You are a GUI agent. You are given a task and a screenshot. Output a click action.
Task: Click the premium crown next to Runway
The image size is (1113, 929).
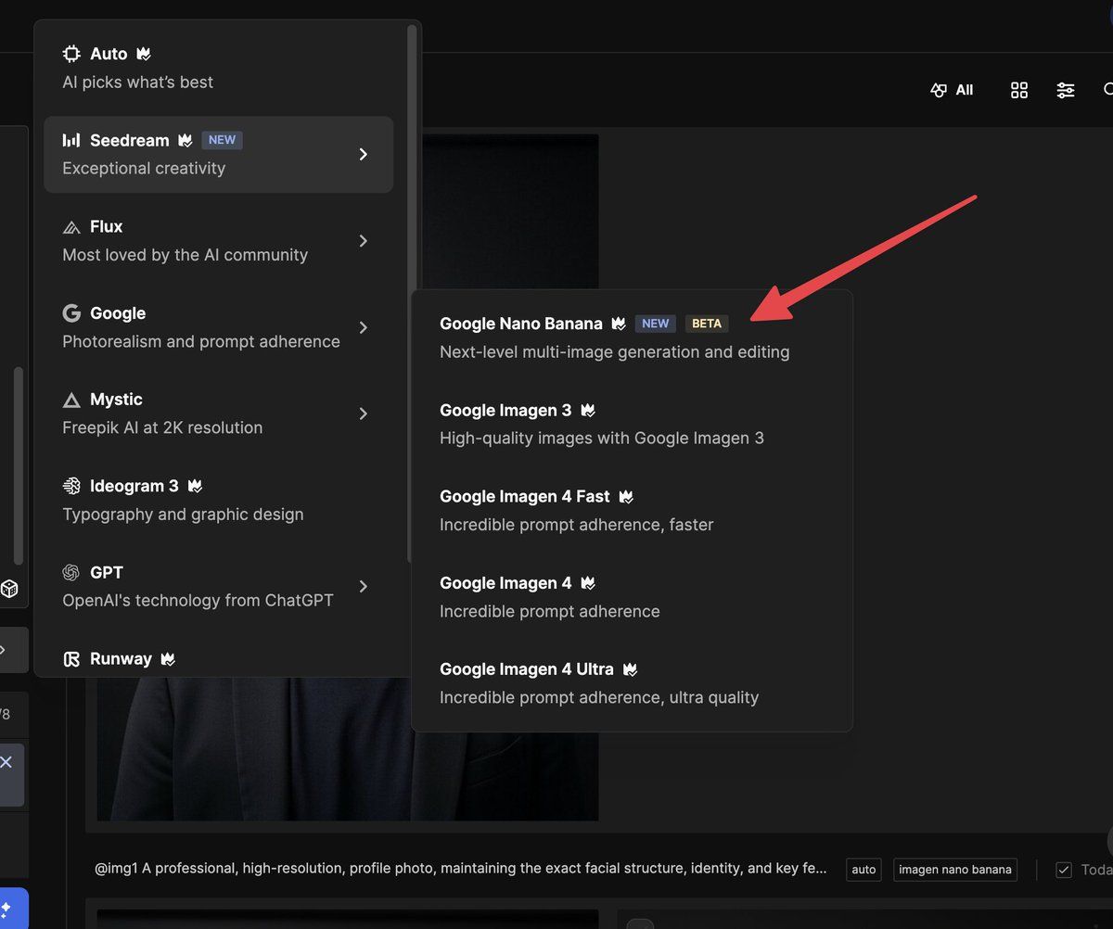tap(168, 659)
